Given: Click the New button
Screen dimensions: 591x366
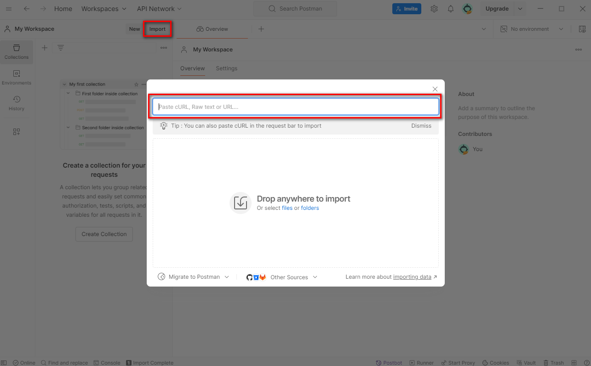Looking at the screenshot, I should pos(134,29).
